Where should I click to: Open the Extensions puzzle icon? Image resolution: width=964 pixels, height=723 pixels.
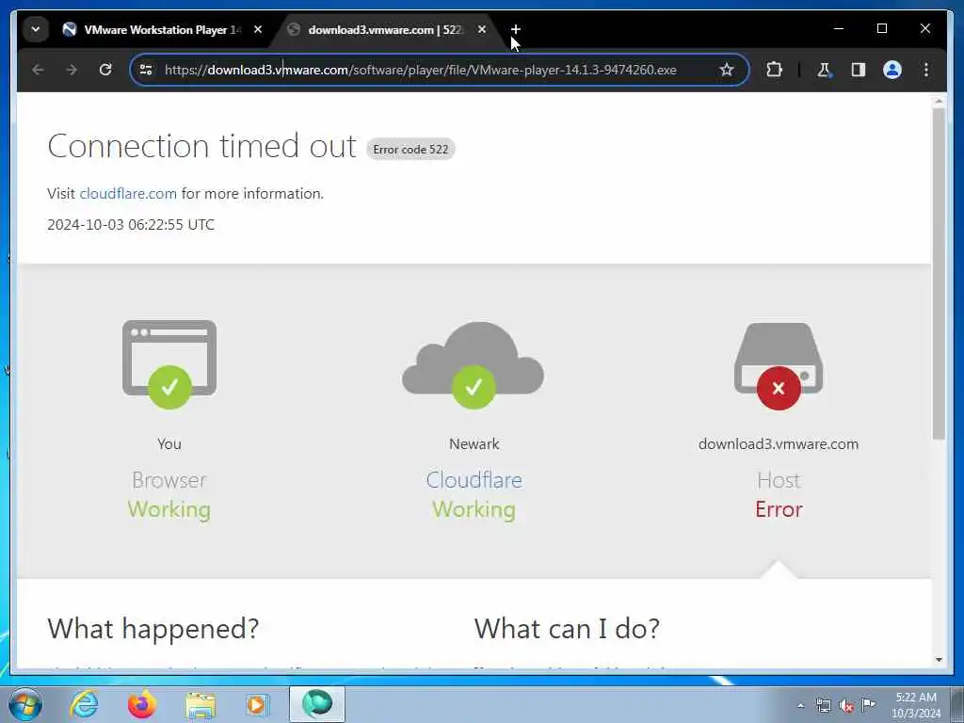(774, 70)
